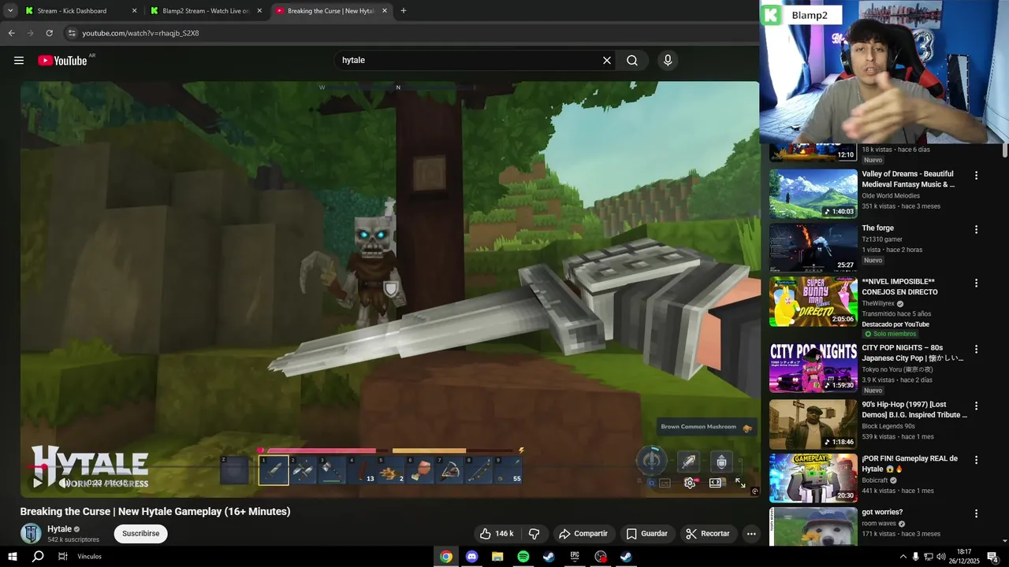Open 90's Hip-Hop (1997) video title

click(x=914, y=409)
